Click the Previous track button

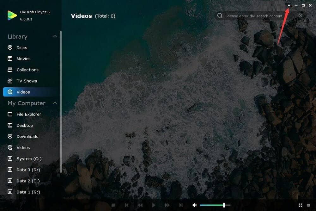pos(127,205)
